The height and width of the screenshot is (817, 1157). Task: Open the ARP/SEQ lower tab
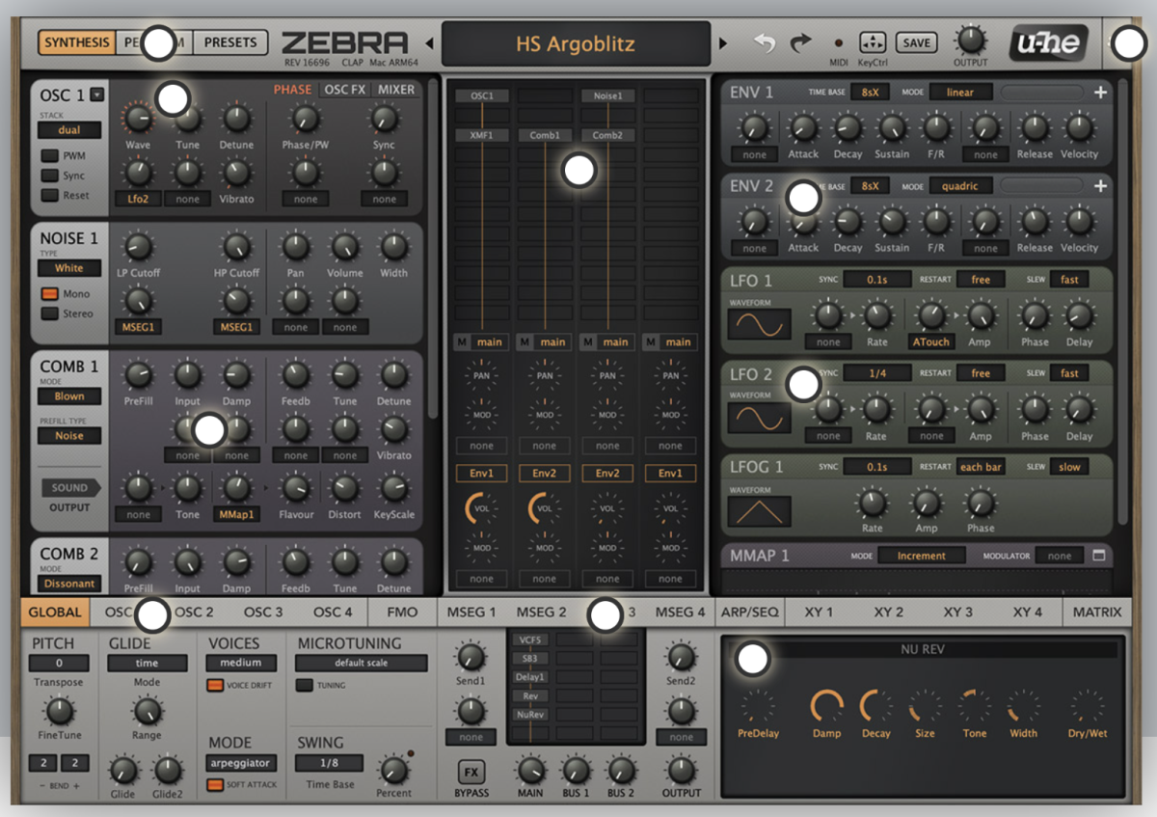pos(748,612)
